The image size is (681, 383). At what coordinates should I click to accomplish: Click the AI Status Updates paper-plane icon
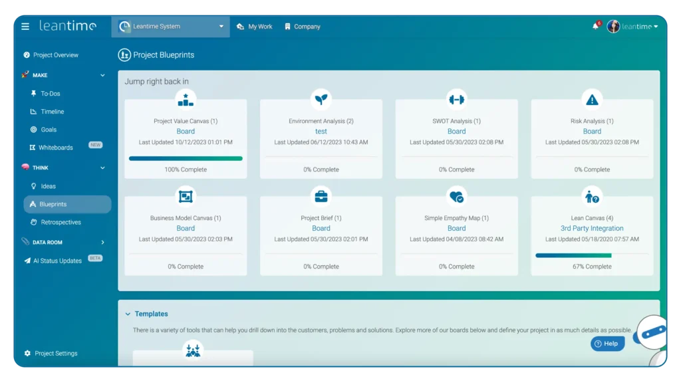(27, 261)
